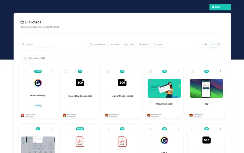The height and width of the screenshot is (153, 244).
Task: Check the Inglés (Grado medio) card checkbox
Action: [x=108, y=71]
